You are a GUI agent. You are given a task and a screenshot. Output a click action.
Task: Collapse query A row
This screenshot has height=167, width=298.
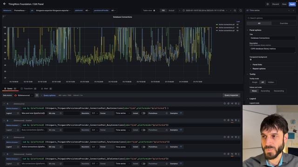[4, 104]
